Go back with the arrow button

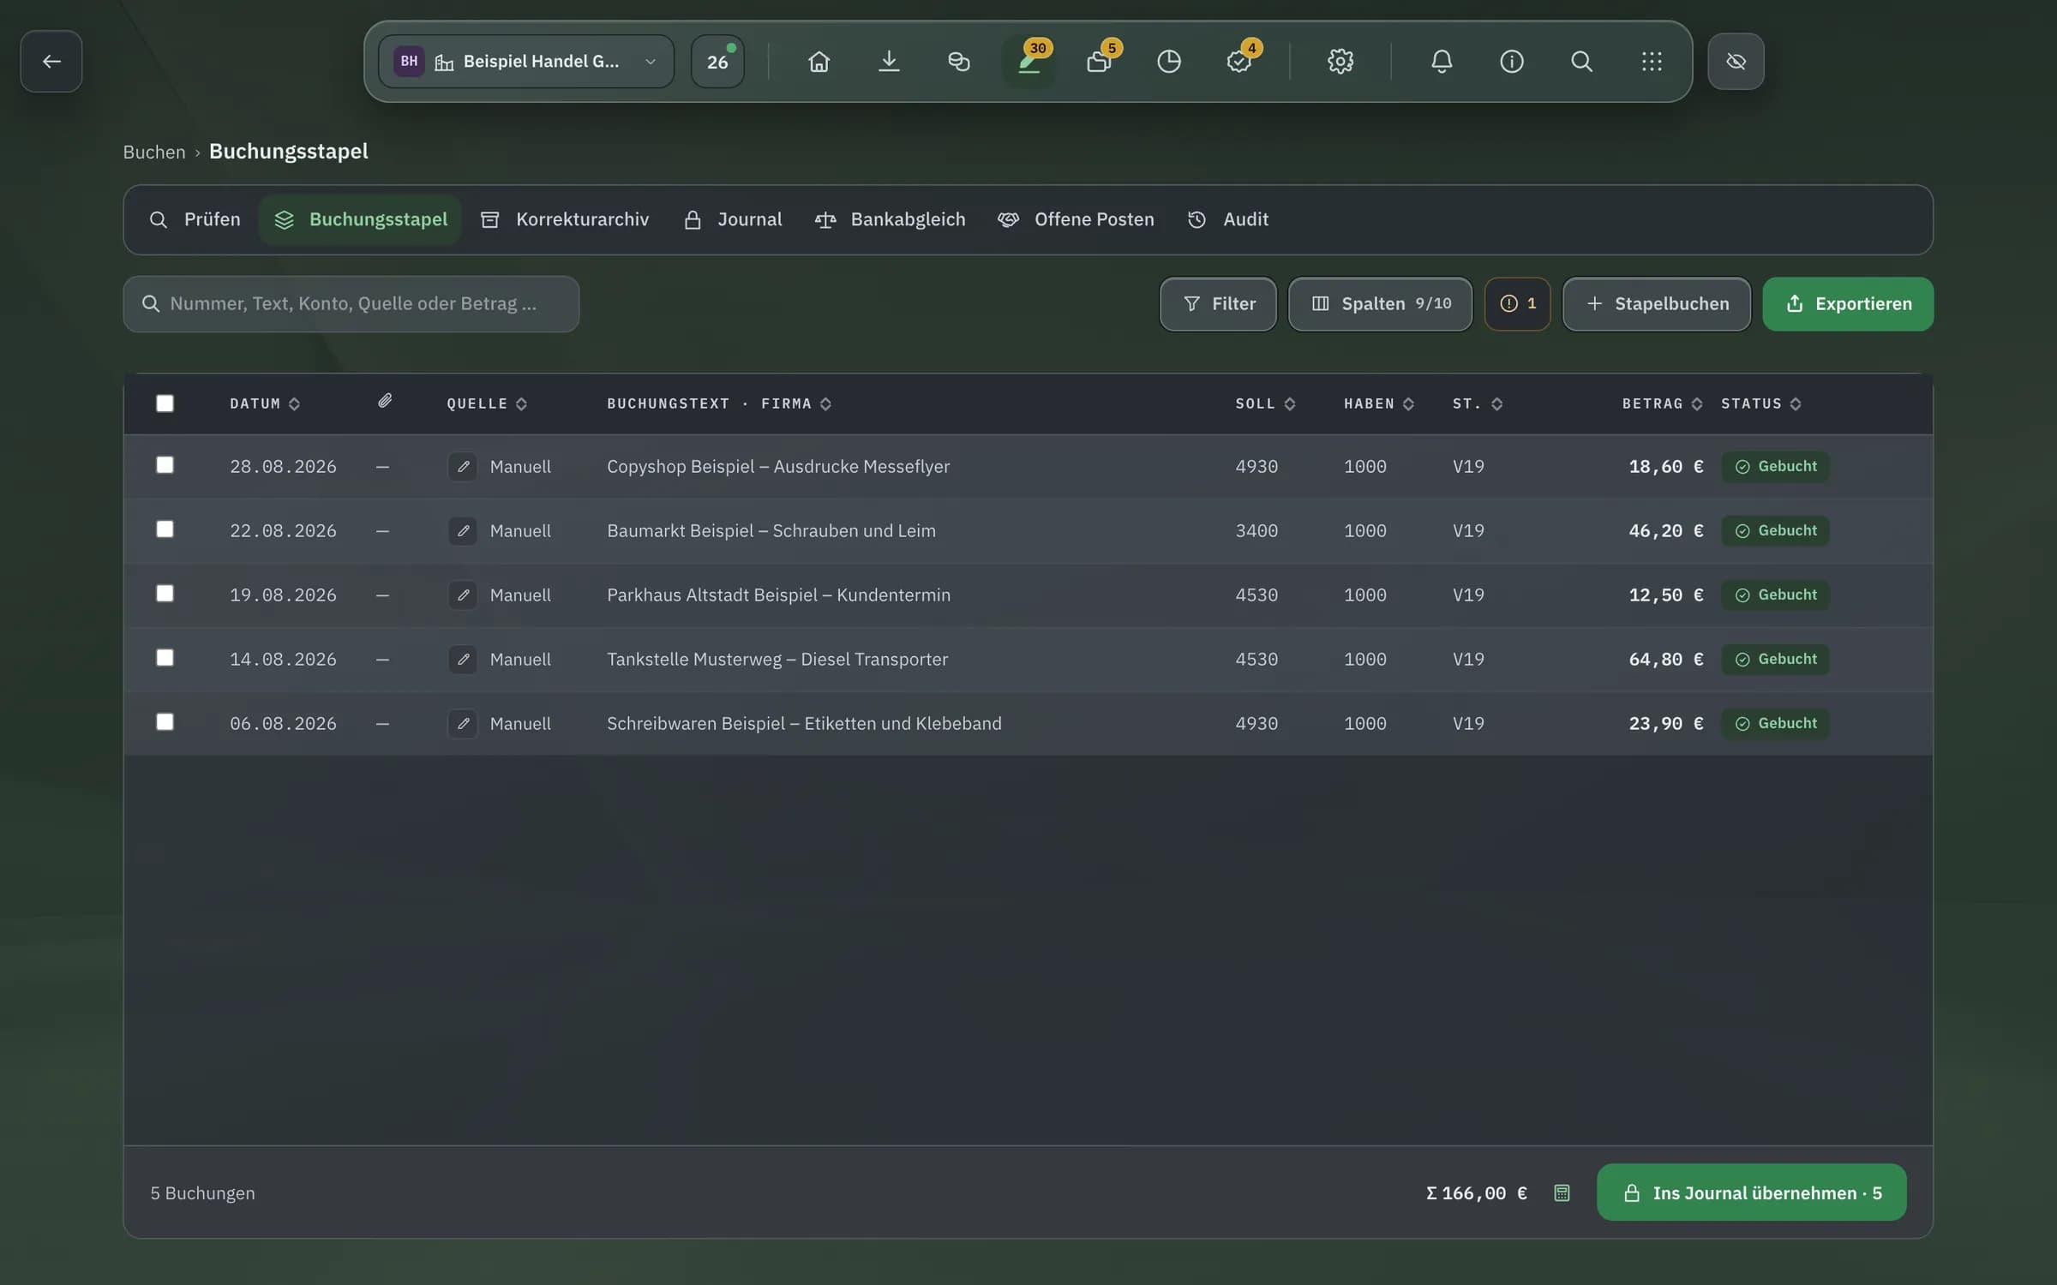point(51,62)
